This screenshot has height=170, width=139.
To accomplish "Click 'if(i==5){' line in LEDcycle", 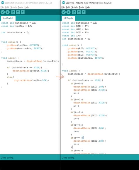I will (x=77, y=151).
